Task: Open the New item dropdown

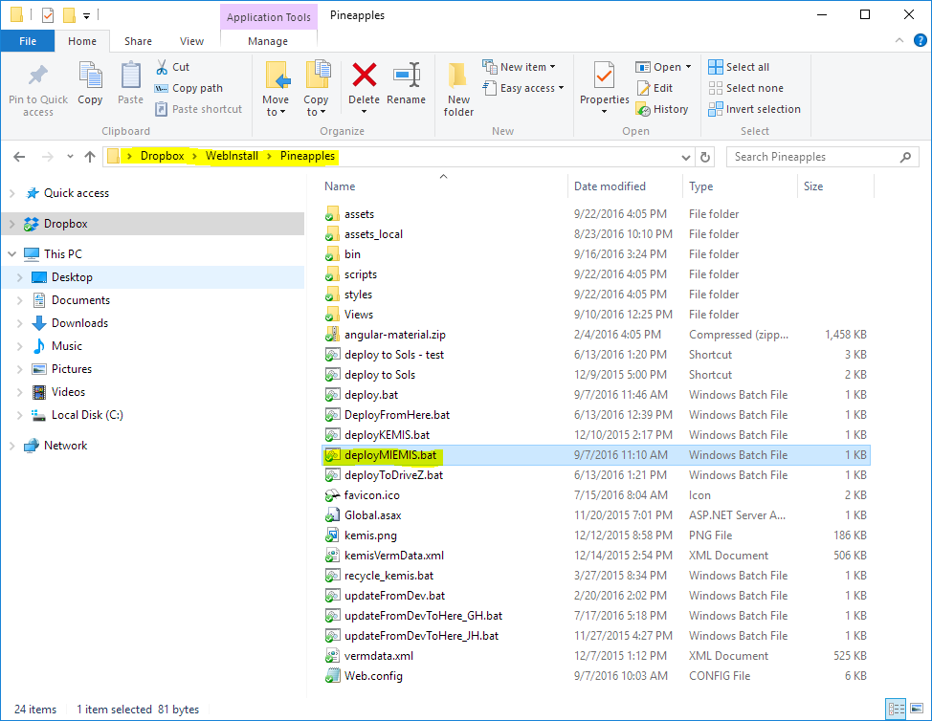Action: [x=525, y=67]
